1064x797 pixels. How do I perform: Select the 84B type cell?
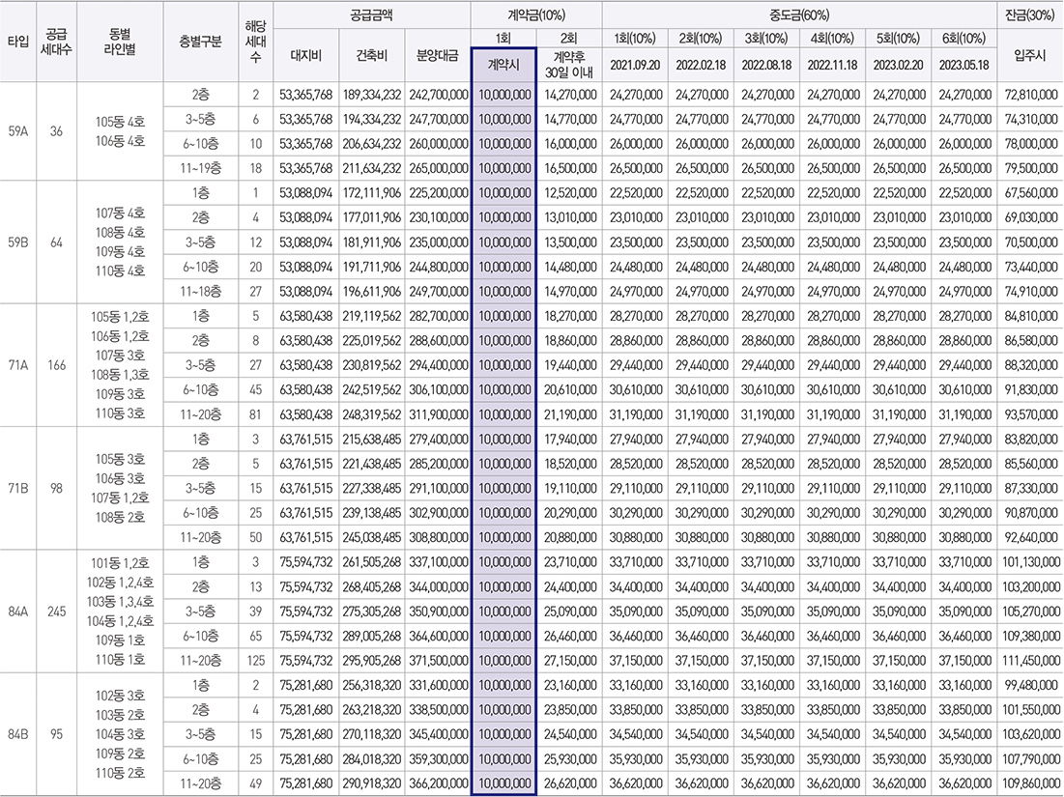click(18, 734)
